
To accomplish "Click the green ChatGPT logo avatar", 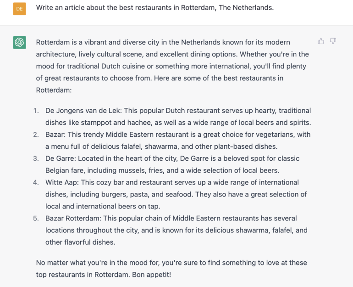I will [x=20, y=42].
